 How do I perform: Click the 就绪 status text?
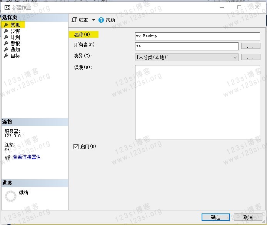coord(23,192)
